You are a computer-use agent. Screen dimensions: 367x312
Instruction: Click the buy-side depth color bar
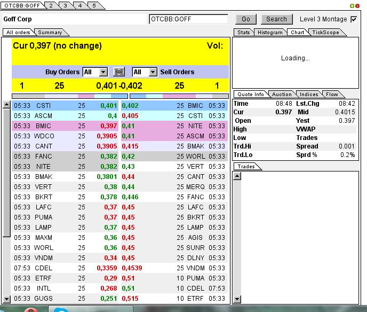point(70,96)
